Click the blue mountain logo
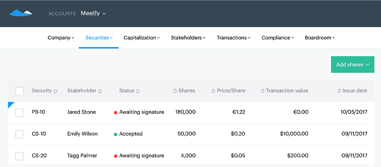 [x=21, y=13]
